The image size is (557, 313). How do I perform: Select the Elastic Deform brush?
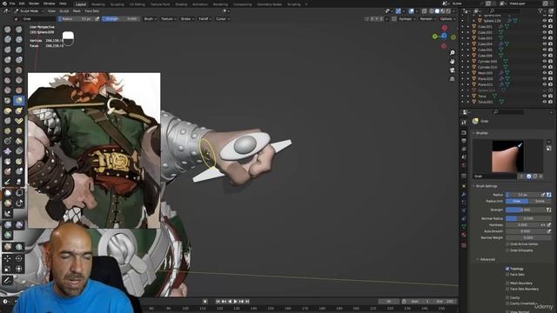pos(8,110)
